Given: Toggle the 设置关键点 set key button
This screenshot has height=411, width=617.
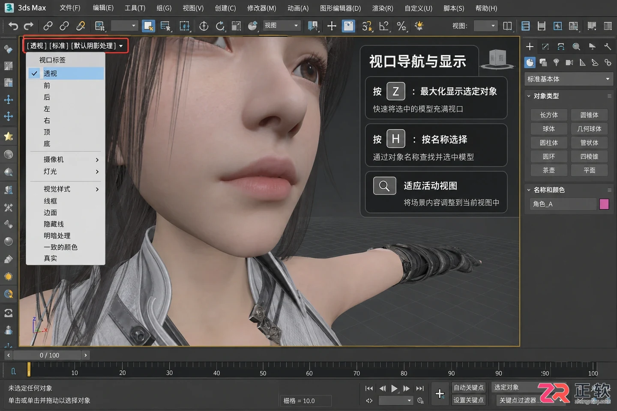Looking at the screenshot, I should tap(468, 400).
